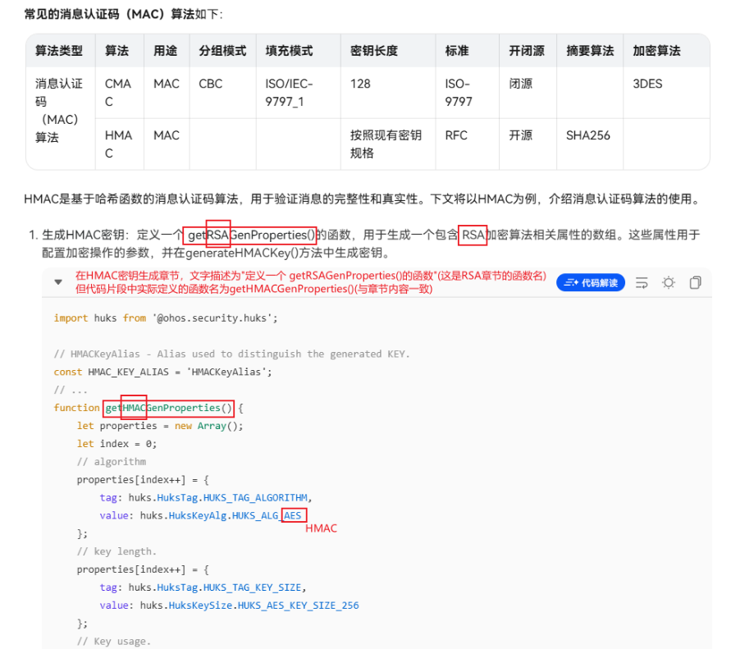Screen dimensions: 731x649
Task: Toggle line wrap icon in code toolbar
Action: (x=642, y=282)
